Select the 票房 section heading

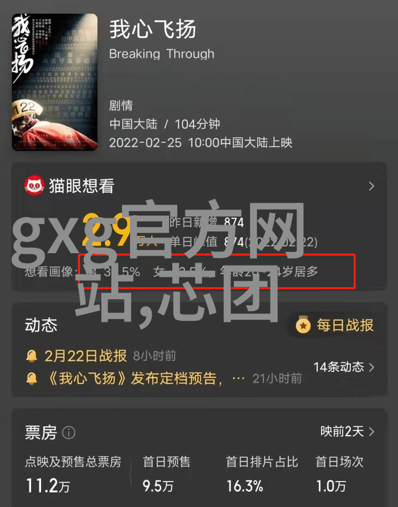(x=41, y=432)
